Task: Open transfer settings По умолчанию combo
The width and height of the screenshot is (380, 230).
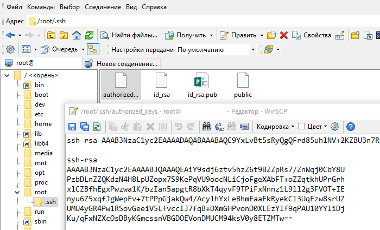Action: point(216,50)
